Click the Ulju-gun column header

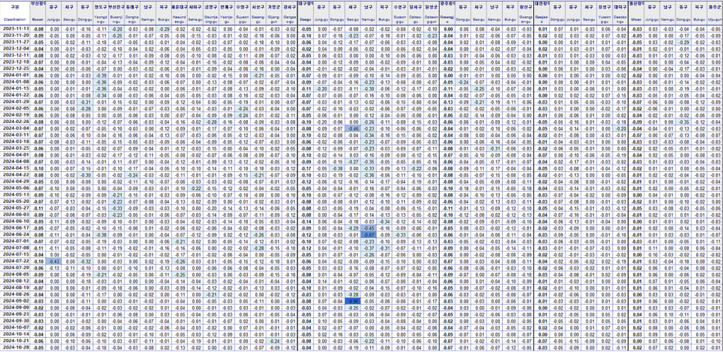[715, 14]
